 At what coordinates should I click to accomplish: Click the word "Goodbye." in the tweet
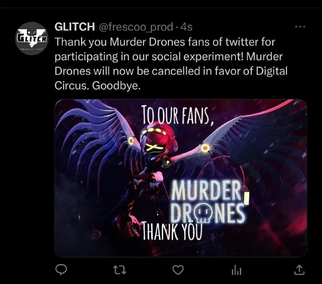116,86
